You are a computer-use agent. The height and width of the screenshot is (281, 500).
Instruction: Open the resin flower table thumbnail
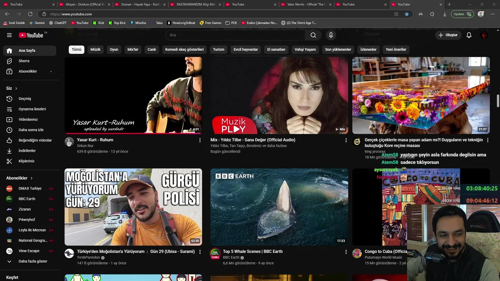click(x=421, y=96)
